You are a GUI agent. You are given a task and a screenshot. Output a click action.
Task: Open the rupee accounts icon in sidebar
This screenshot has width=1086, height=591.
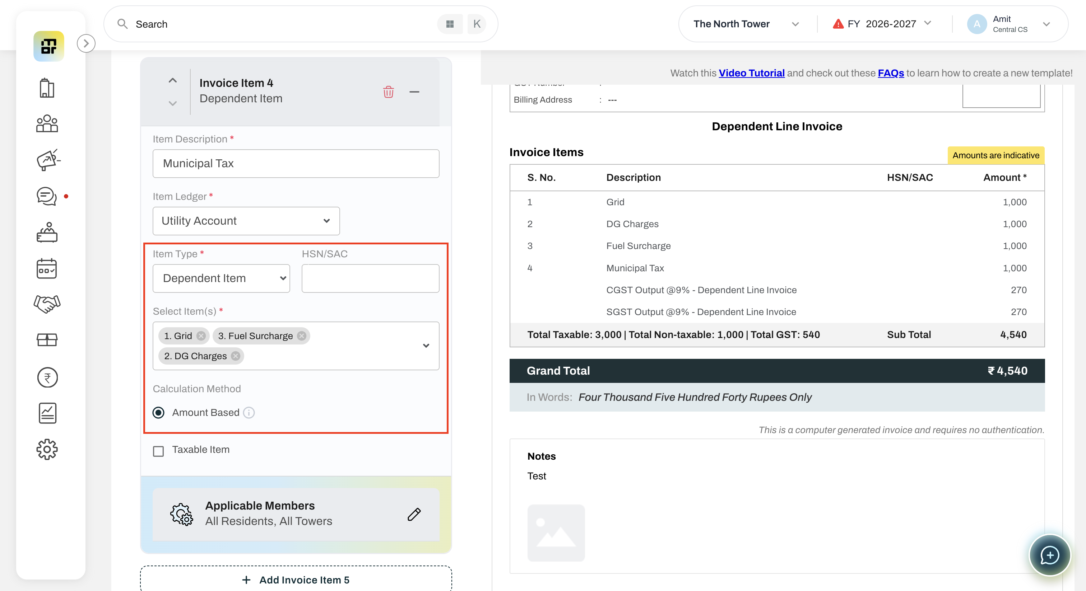(47, 377)
